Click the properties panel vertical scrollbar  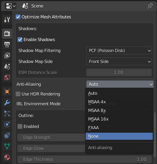[x=155, y=135]
